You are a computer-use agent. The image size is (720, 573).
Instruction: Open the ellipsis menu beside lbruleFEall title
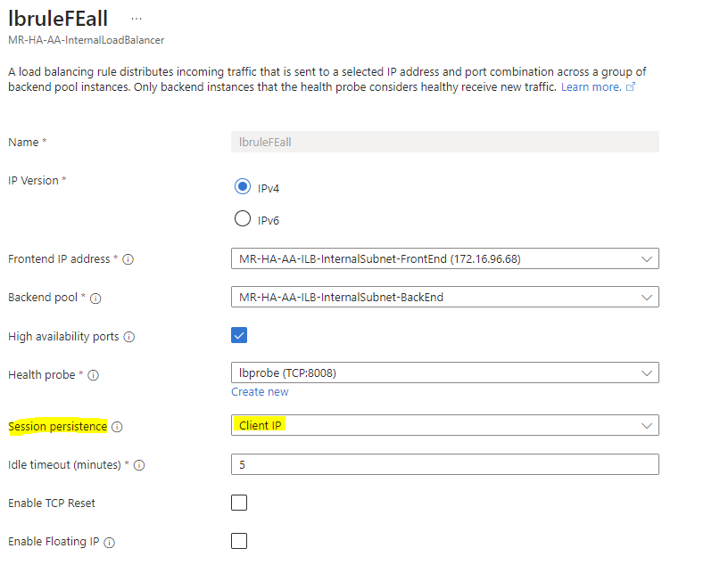(136, 18)
